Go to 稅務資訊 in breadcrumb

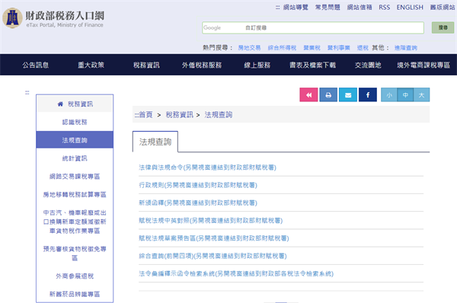(x=179, y=115)
